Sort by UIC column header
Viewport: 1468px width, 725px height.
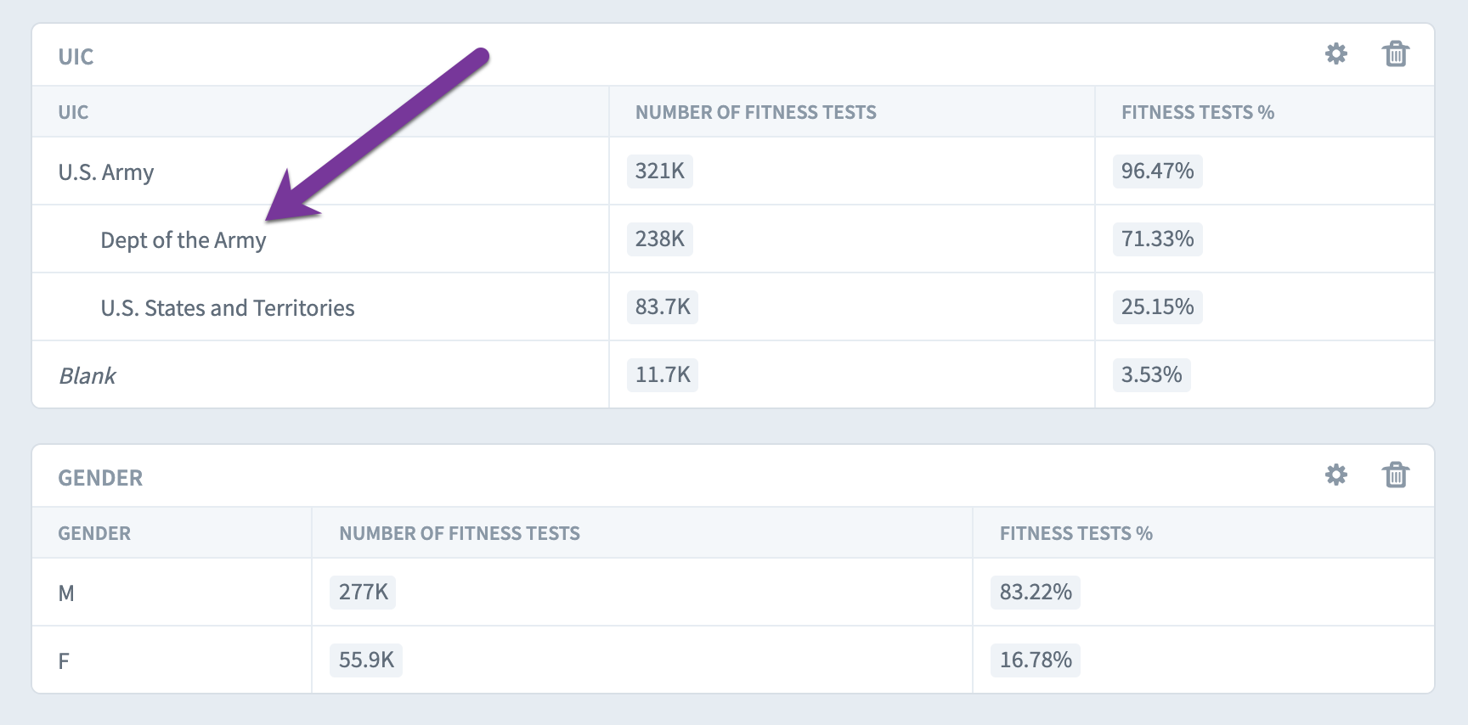tap(73, 112)
